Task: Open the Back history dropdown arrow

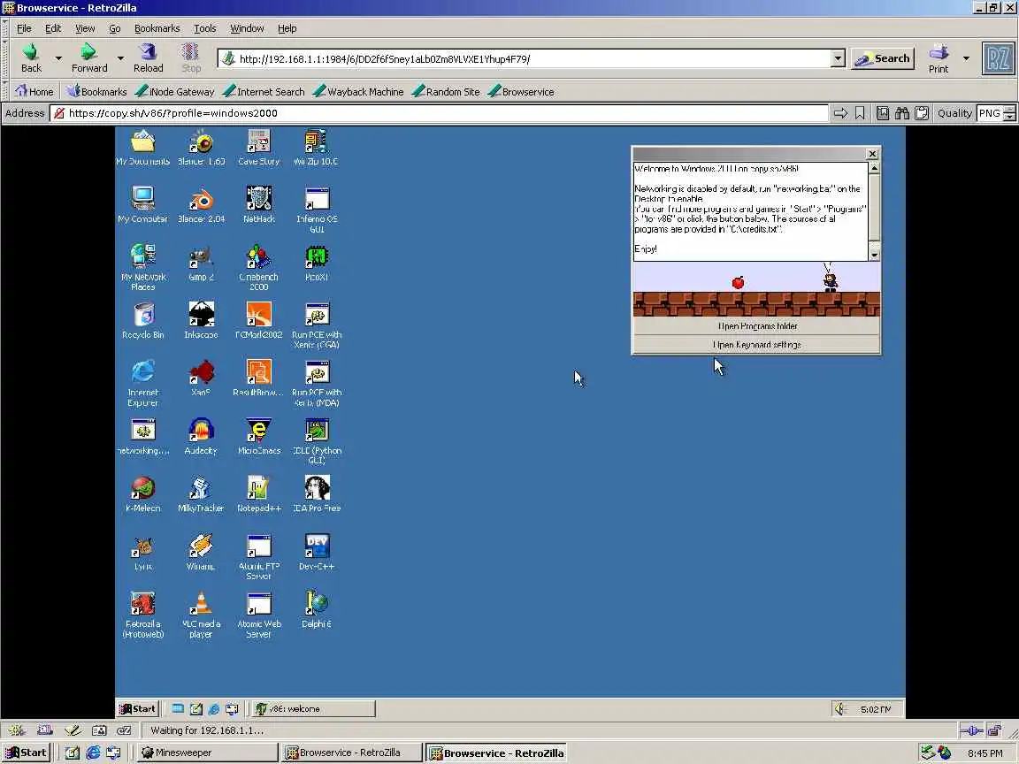Action: point(58,58)
